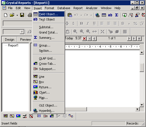Toggle percent sign format

135,24
